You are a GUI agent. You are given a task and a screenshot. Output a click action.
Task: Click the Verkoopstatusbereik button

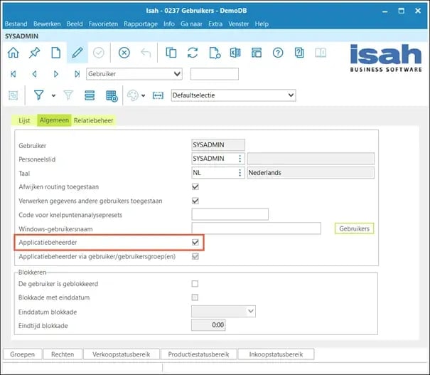[x=122, y=354]
